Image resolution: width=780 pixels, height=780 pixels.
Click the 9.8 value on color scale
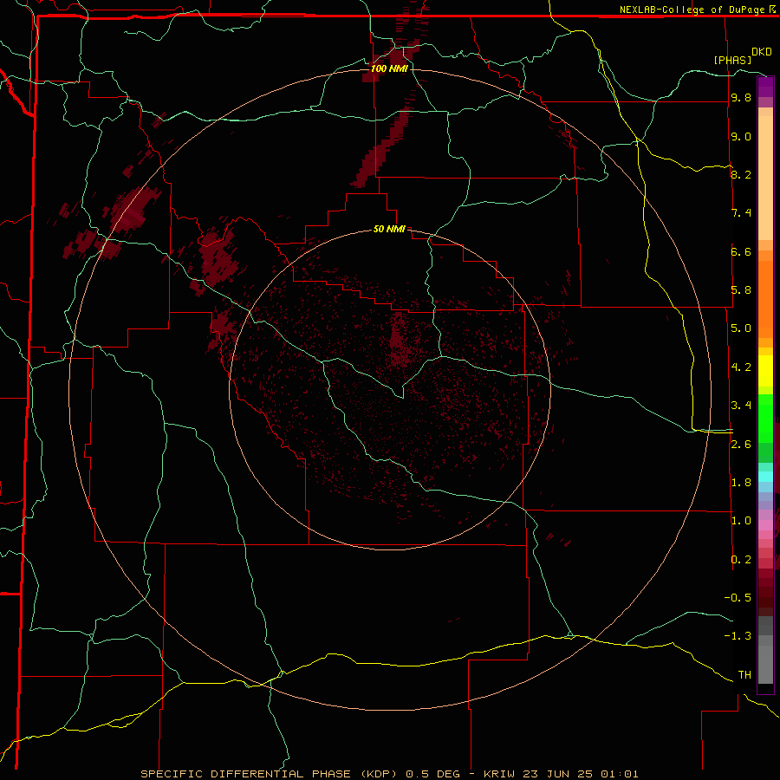[741, 97]
